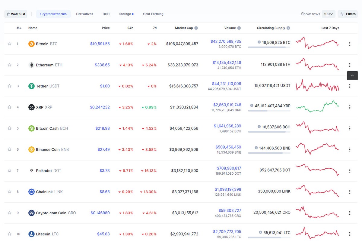Click the Tether USDT coin logo
Screen dimensions: 362x242
(x=31, y=86)
